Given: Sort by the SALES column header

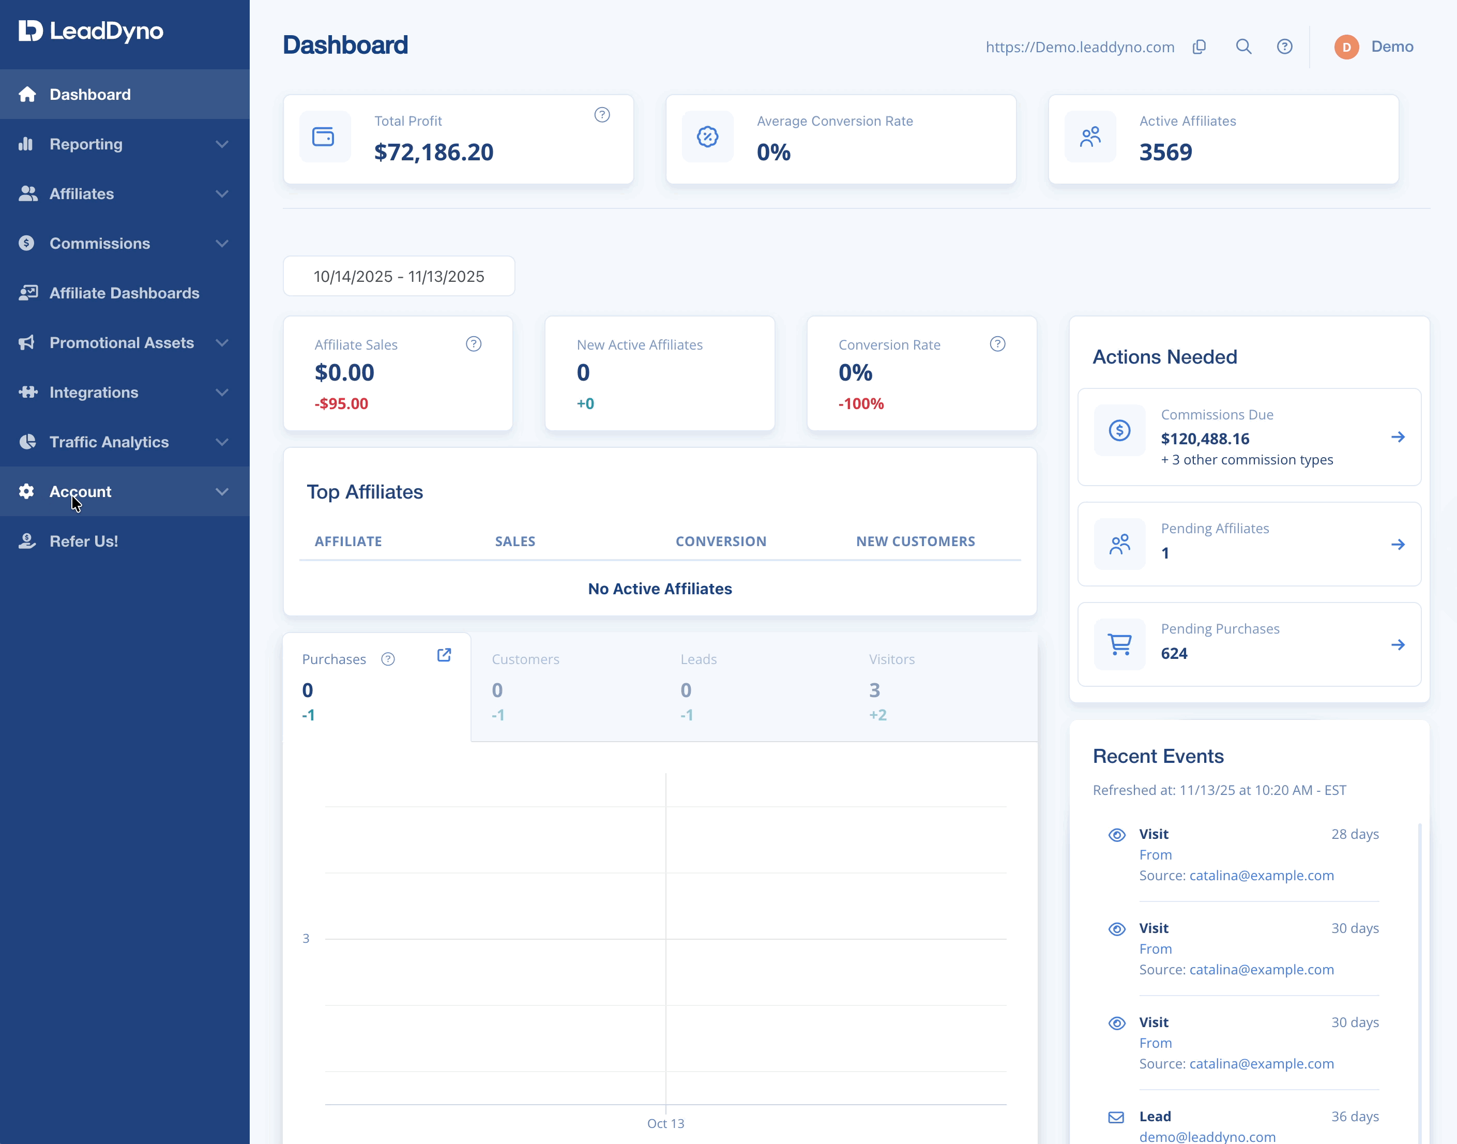Looking at the screenshot, I should (x=515, y=541).
